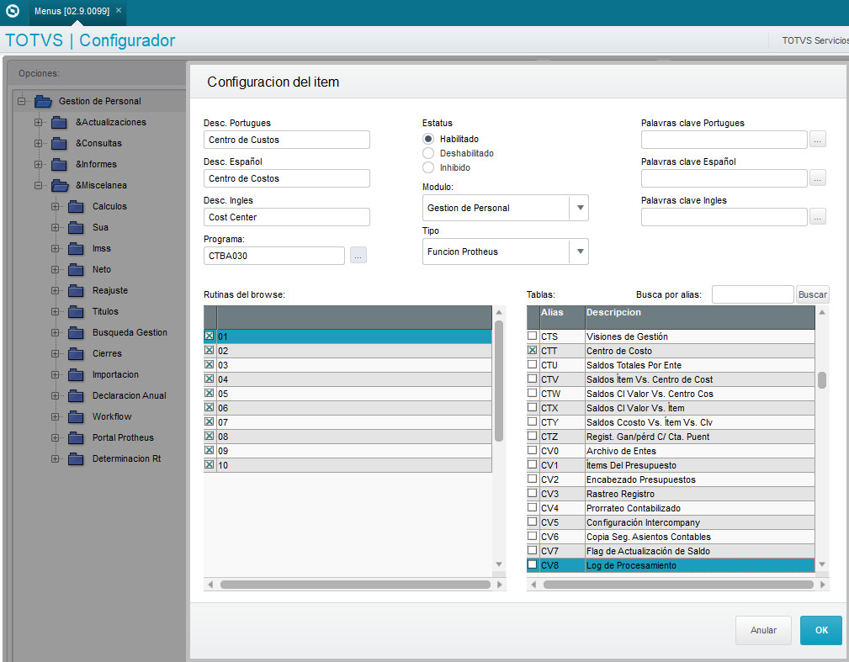This screenshot has width=849, height=662.
Task: Click the Tablas list vertical scrollbar thumb
Action: (822, 380)
